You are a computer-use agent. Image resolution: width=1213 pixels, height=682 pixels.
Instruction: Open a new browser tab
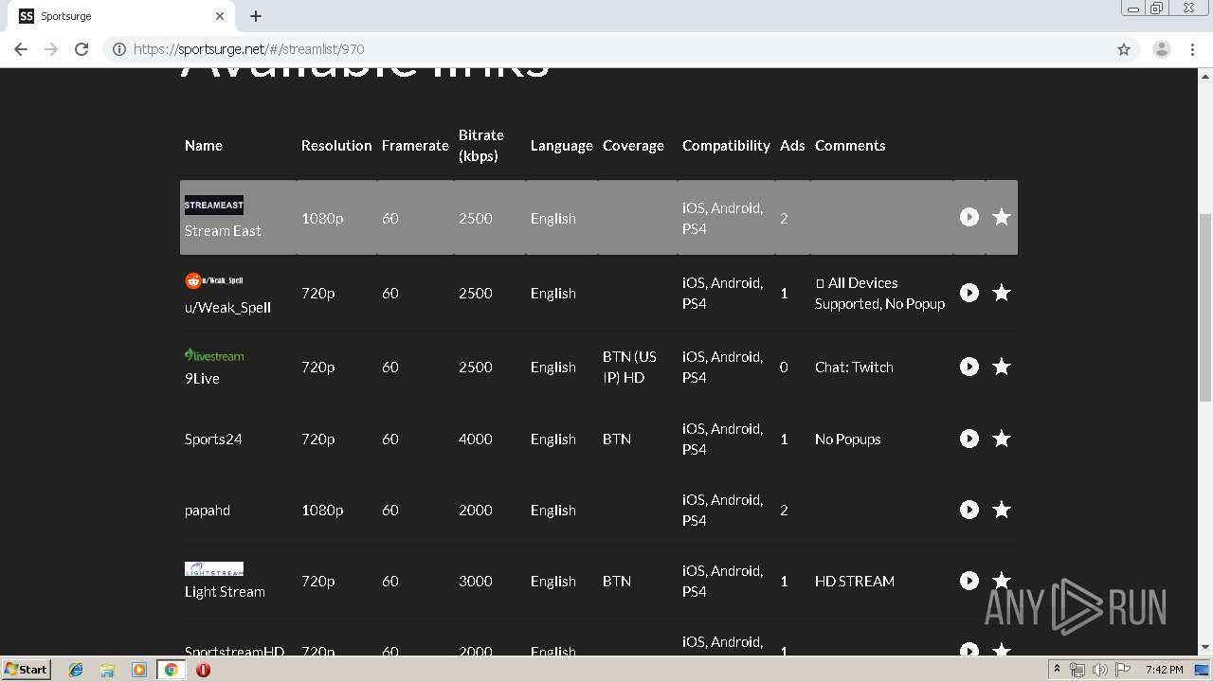click(x=256, y=16)
